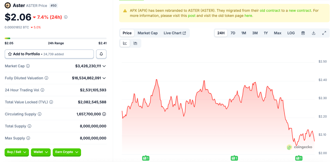Open the Buy / Sell dropdown
This screenshot has width=332, height=162.
click(17, 152)
